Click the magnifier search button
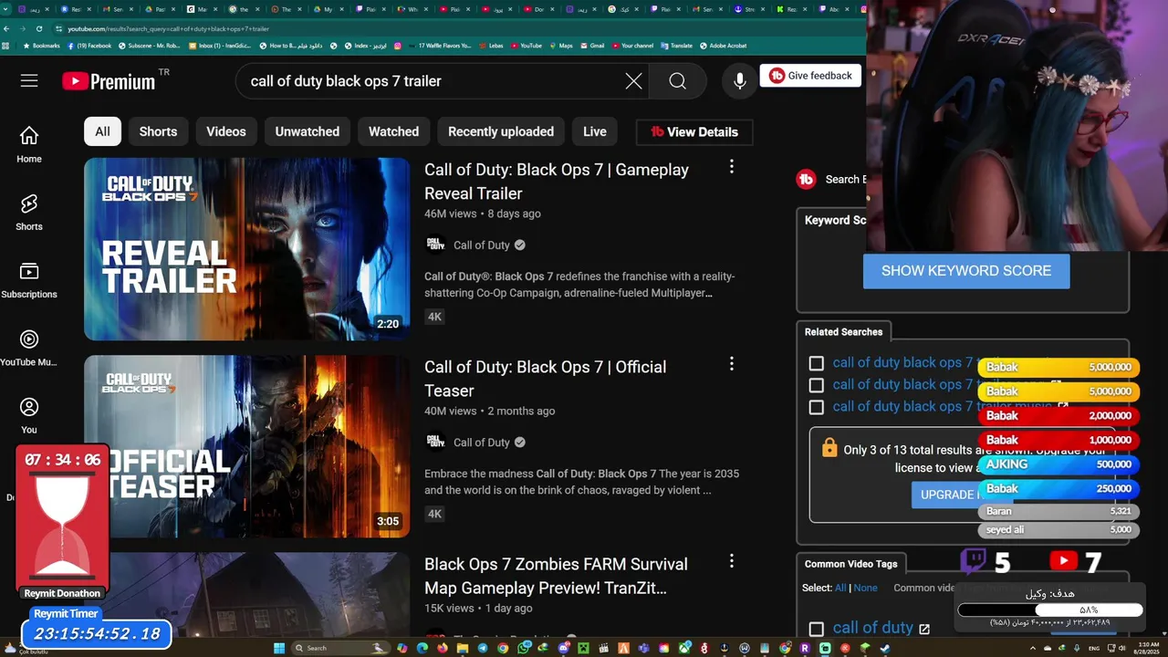This screenshot has width=1168, height=657. (677, 81)
